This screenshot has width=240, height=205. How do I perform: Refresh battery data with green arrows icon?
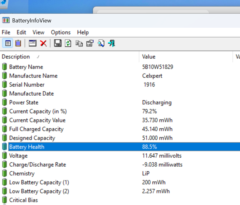click(x=68, y=43)
